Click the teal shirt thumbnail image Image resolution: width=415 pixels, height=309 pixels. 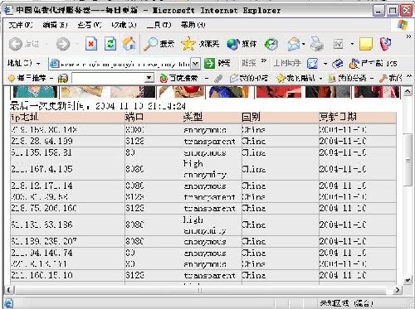click(35, 92)
